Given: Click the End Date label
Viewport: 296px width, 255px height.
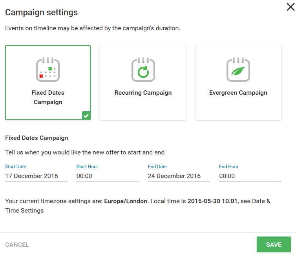Looking at the screenshot, I should click(157, 167).
